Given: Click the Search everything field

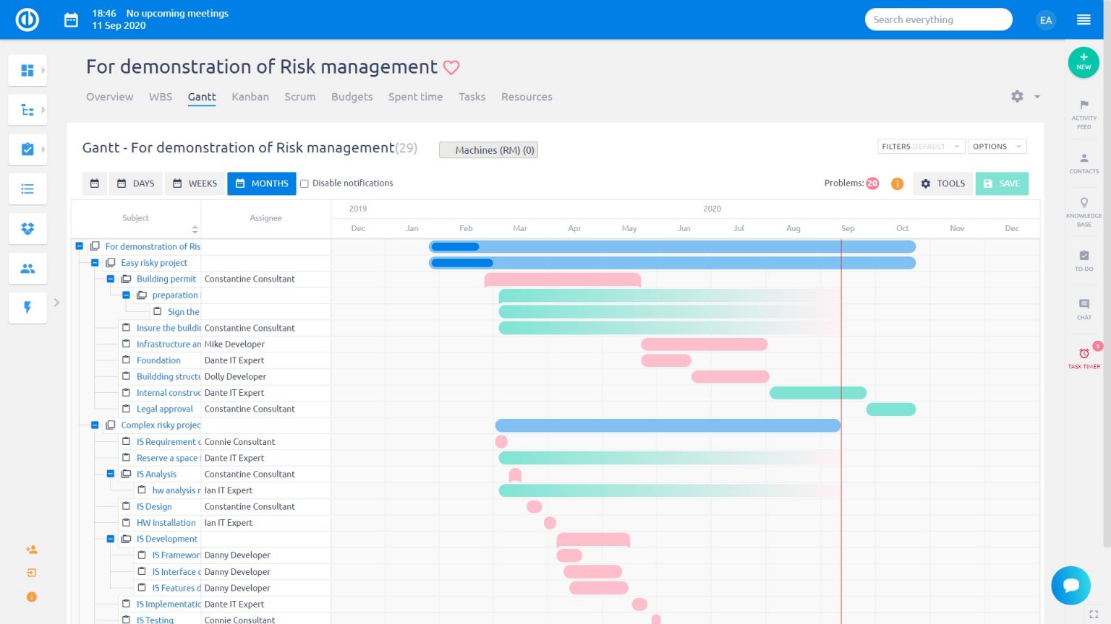Looking at the screenshot, I should tap(938, 19).
